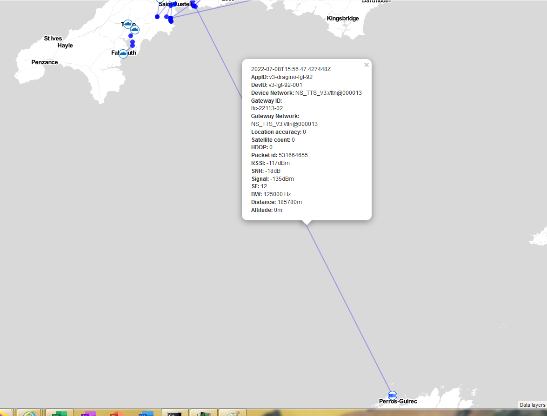The height and width of the screenshot is (416, 547).
Task: Click the SF: 12 line
Action: [x=259, y=186]
